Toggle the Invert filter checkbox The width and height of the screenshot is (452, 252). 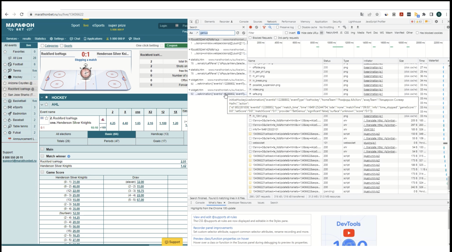pyautogui.click(x=286, y=33)
